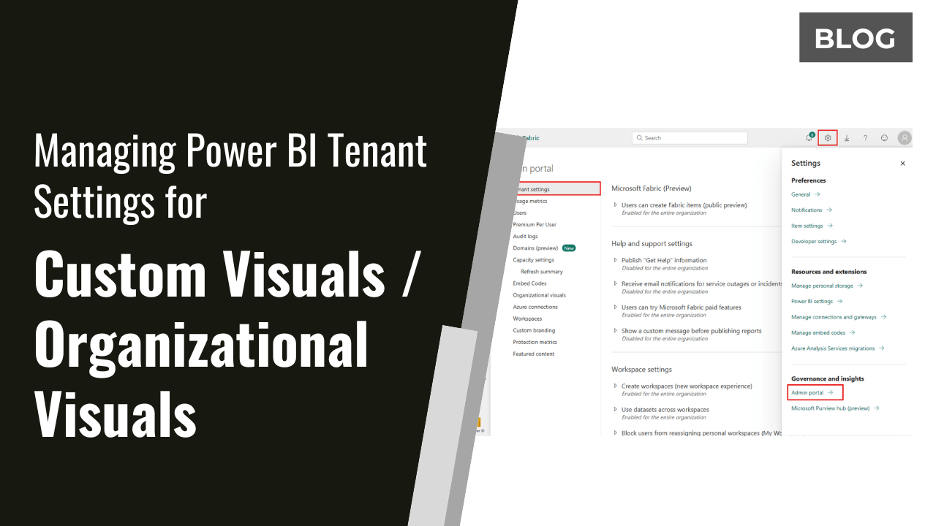Image resolution: width=936 pixels, height=526 pixels.
Task: Open Item settings link
Action: point(812,226)
